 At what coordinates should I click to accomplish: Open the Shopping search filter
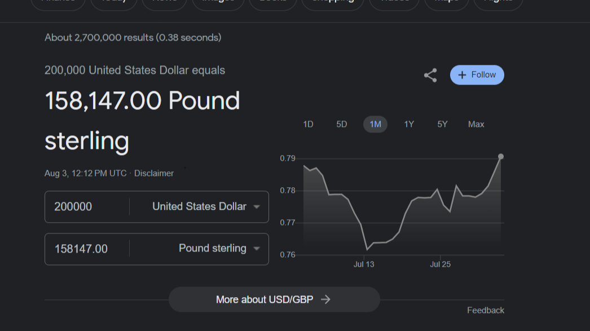pos(332,3)
